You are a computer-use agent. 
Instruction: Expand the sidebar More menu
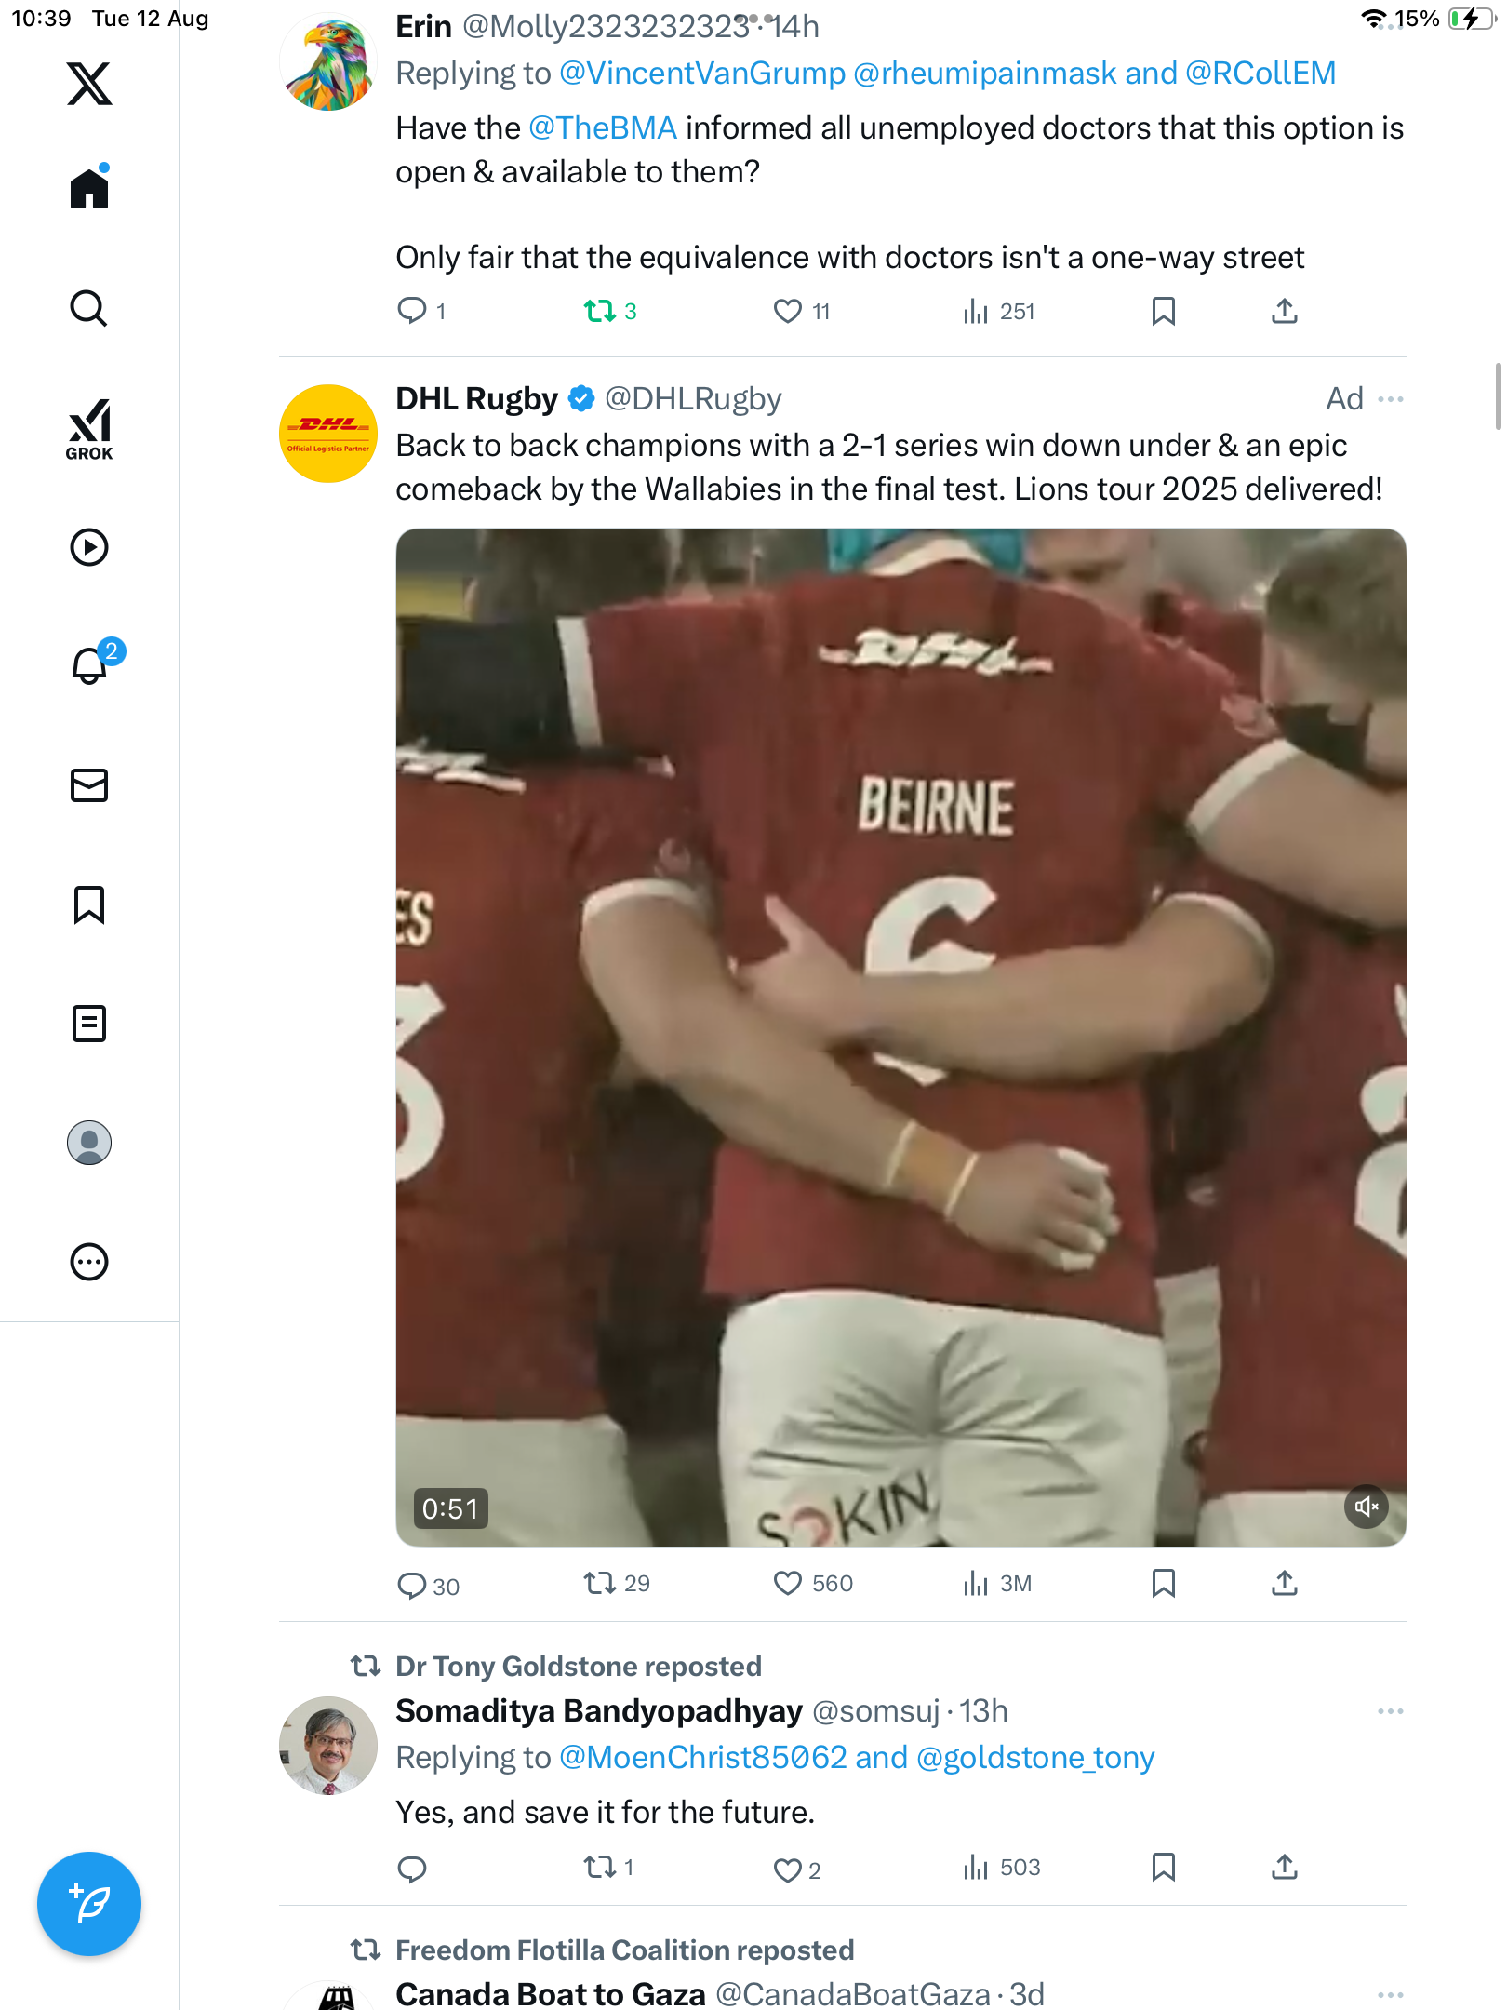point(89,1262)
